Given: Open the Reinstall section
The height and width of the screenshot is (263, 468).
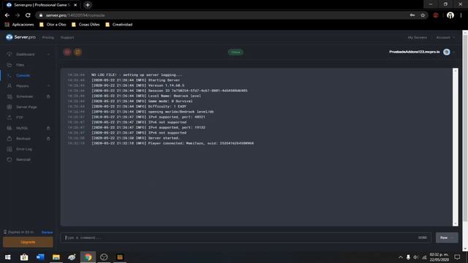Looking at the screenshot, I should point(23,159).
